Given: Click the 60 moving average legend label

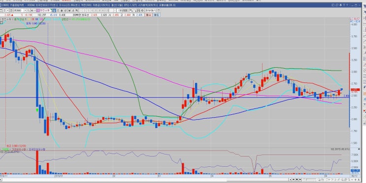Looking at the screenshot, I should pyautogui.click(x=36, y=19).
